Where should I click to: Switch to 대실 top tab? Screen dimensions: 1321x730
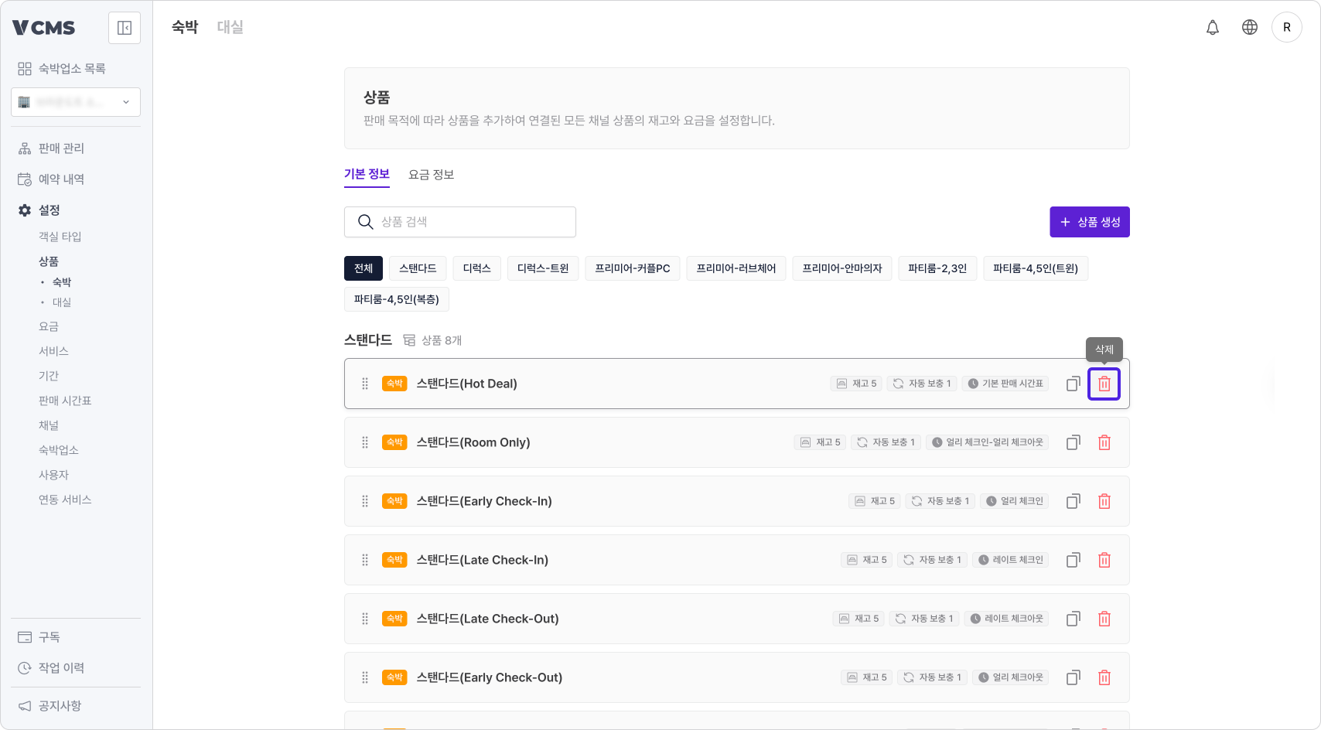pos(230,27)
